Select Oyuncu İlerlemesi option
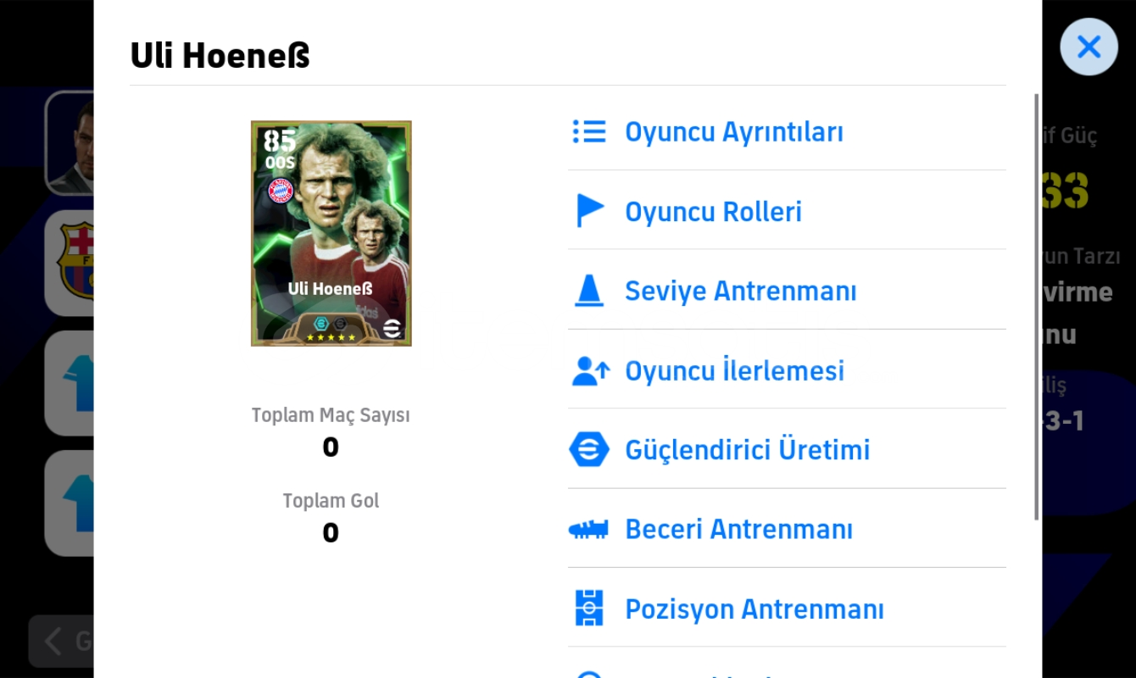This screenshot has height=678, width=1136. pyautogui.click(x=787, y=370)
